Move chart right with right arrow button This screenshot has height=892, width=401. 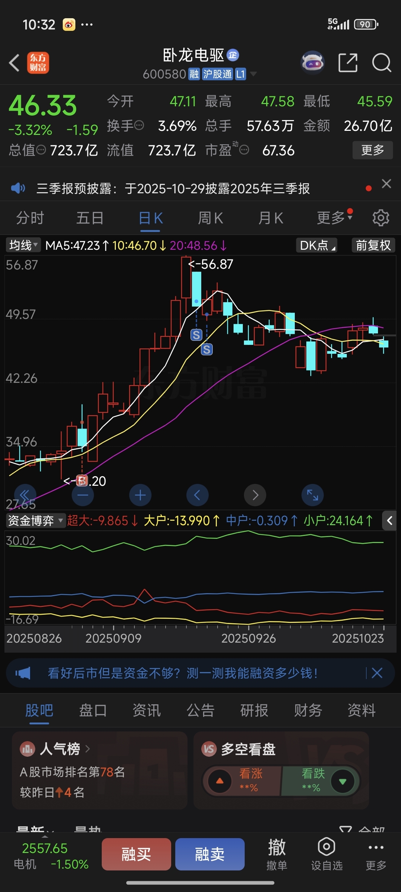(x=255, y=495)
